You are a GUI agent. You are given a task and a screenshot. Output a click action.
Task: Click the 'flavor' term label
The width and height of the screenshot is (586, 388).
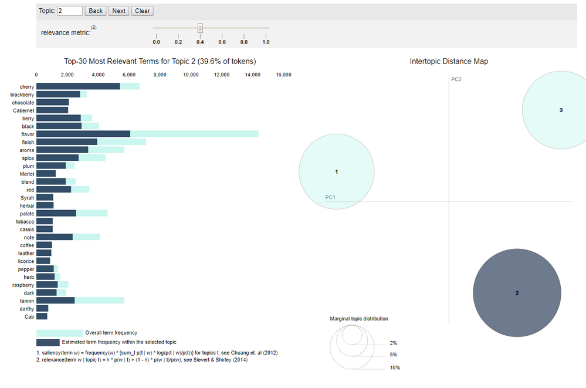28,134
